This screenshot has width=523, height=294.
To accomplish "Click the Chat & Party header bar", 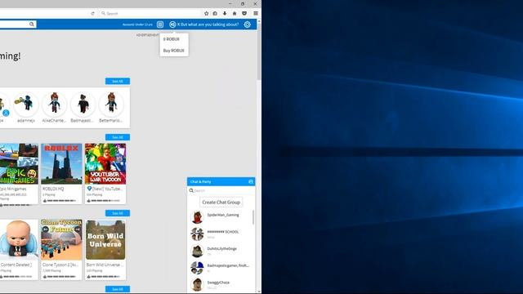I will tap(221, 181).
